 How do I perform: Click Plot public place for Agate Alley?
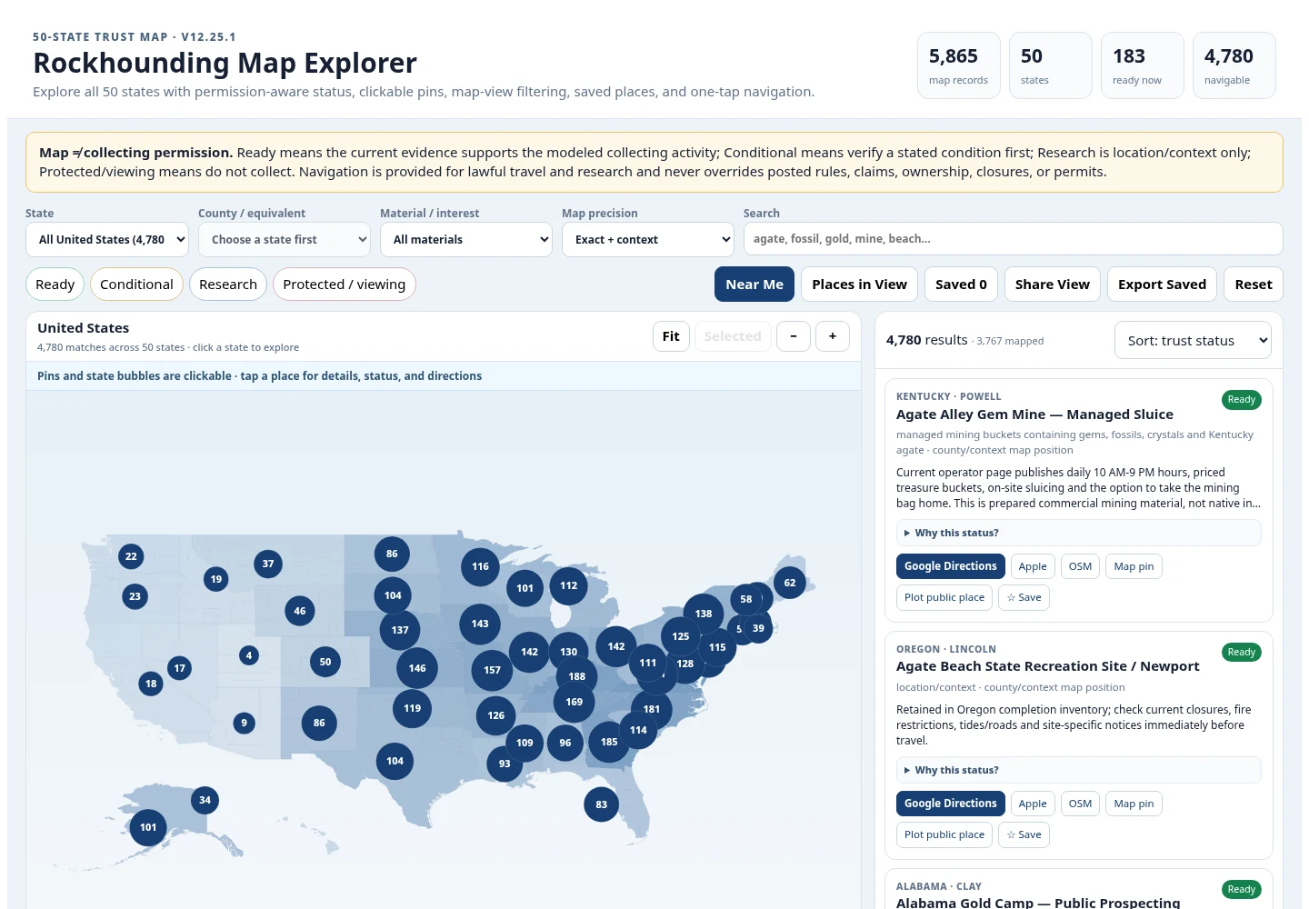tap(944, 597)
